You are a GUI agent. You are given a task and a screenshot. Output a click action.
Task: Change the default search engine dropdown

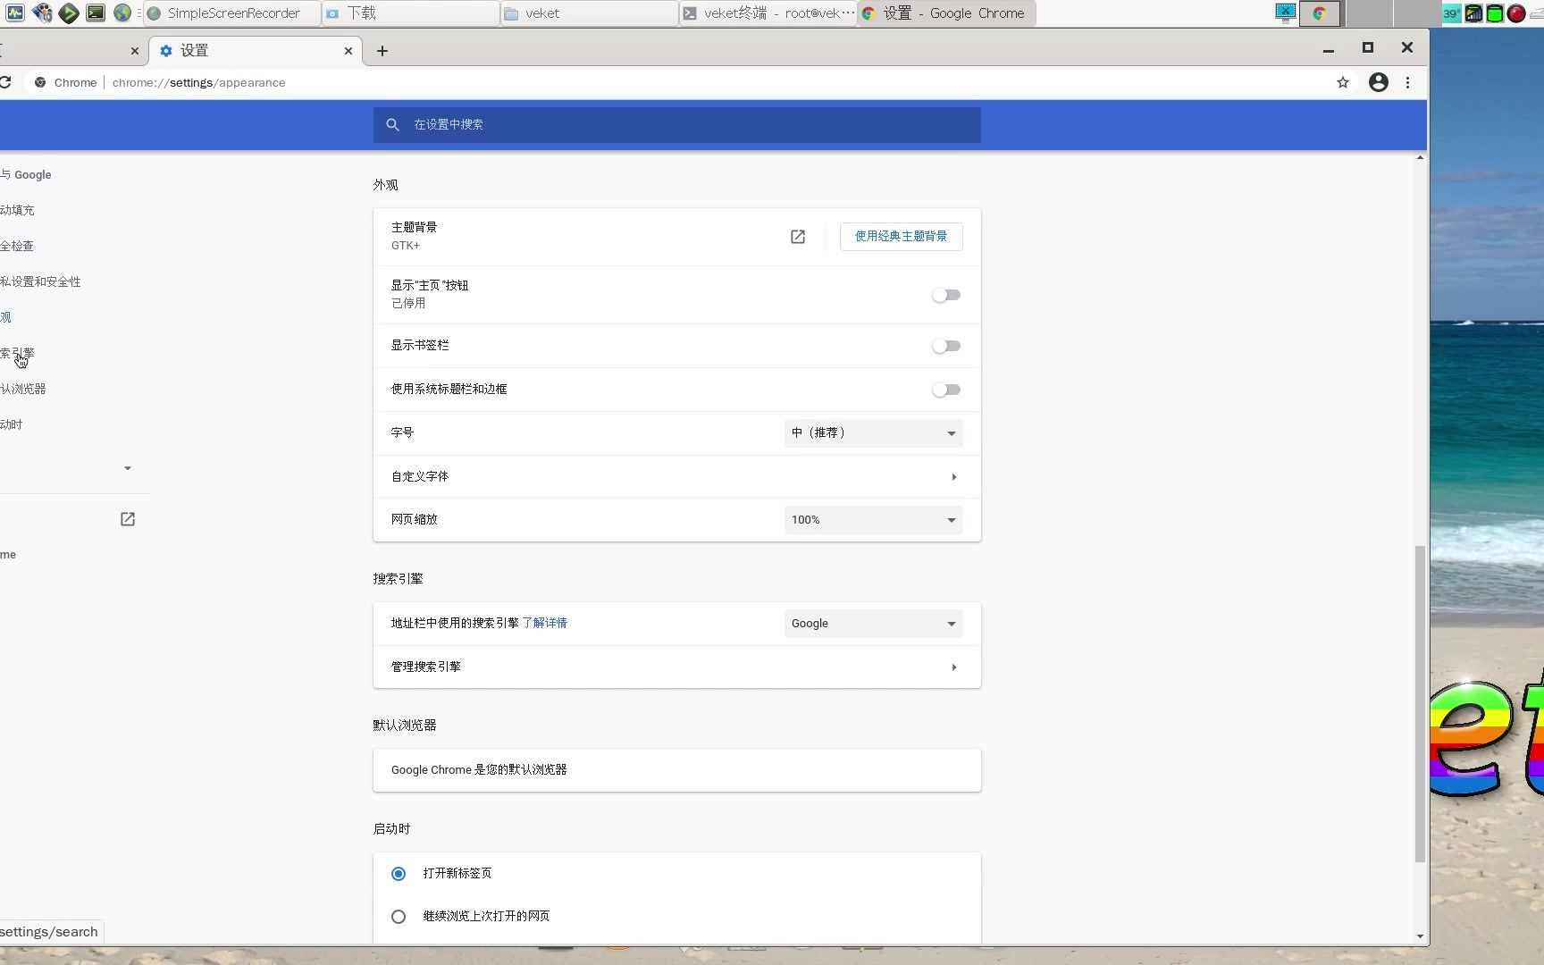tap(872, 623)
